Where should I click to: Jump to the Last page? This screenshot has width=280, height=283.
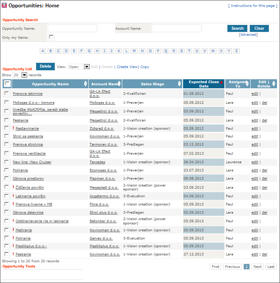[x=271, y=267]
